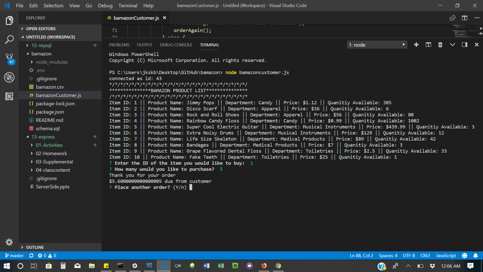Open Settings via the gear icon
This screenshot has height=272, width=483.
[x=9, y=242]
